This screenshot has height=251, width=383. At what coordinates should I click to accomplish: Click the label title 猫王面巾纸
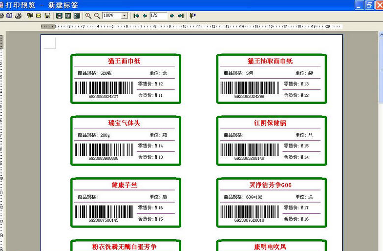(124, 61)
